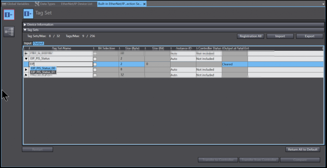Choose EIP_PIS_Status_01 from the autocomplete list

point(43,72)
